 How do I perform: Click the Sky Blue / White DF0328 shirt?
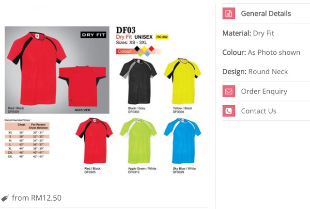(x=182, y=141)
